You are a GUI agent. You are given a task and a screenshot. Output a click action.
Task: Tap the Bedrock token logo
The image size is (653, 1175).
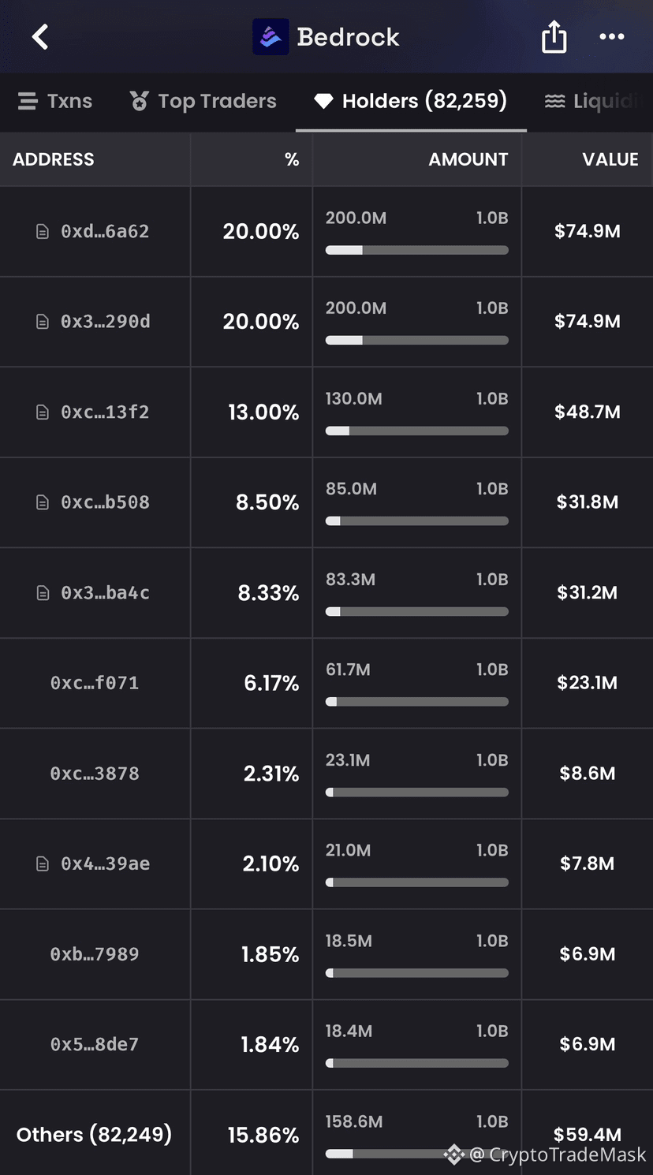coord(271,37)
